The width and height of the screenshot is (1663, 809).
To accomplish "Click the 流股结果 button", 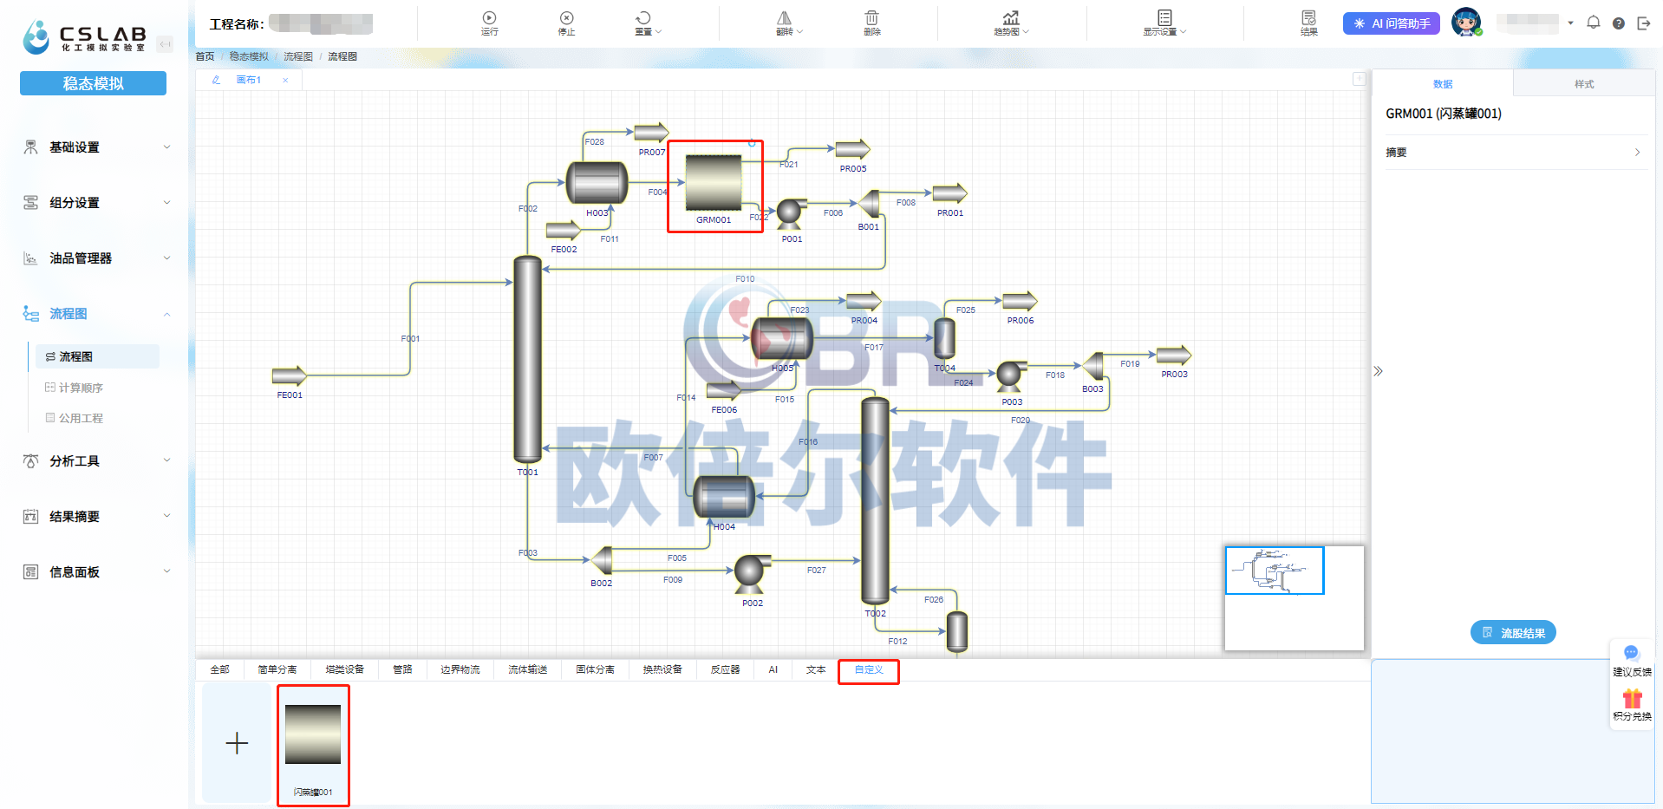I will 1513,633.
